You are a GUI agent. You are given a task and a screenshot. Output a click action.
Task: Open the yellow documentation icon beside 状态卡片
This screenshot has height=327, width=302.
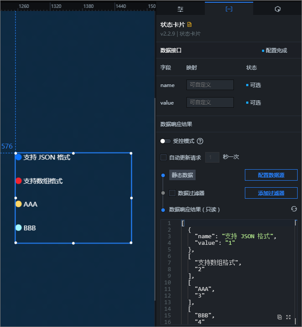(189, 25)
